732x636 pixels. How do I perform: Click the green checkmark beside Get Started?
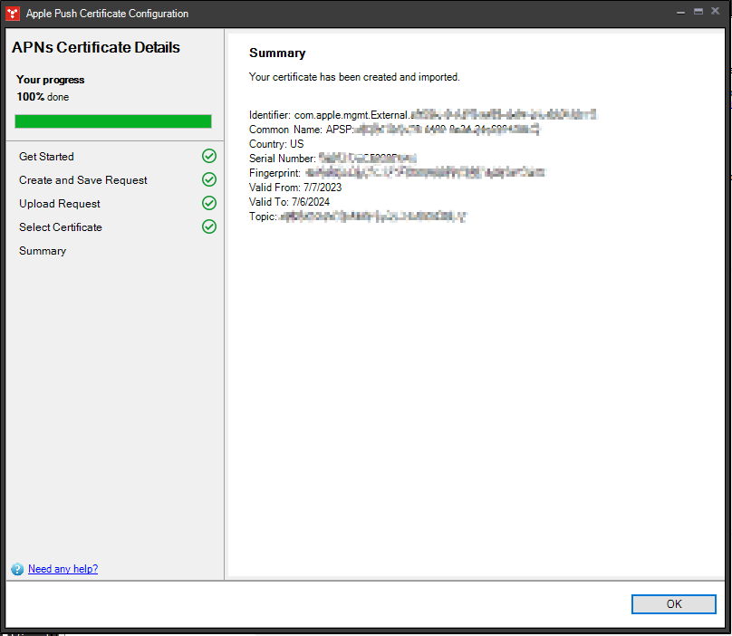point(209,156)
